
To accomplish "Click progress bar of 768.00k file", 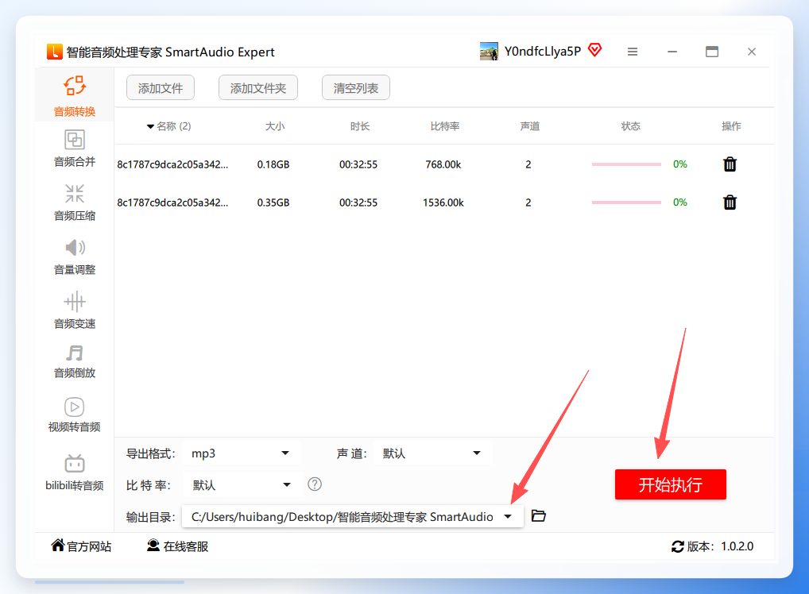I will pos(626,164).
